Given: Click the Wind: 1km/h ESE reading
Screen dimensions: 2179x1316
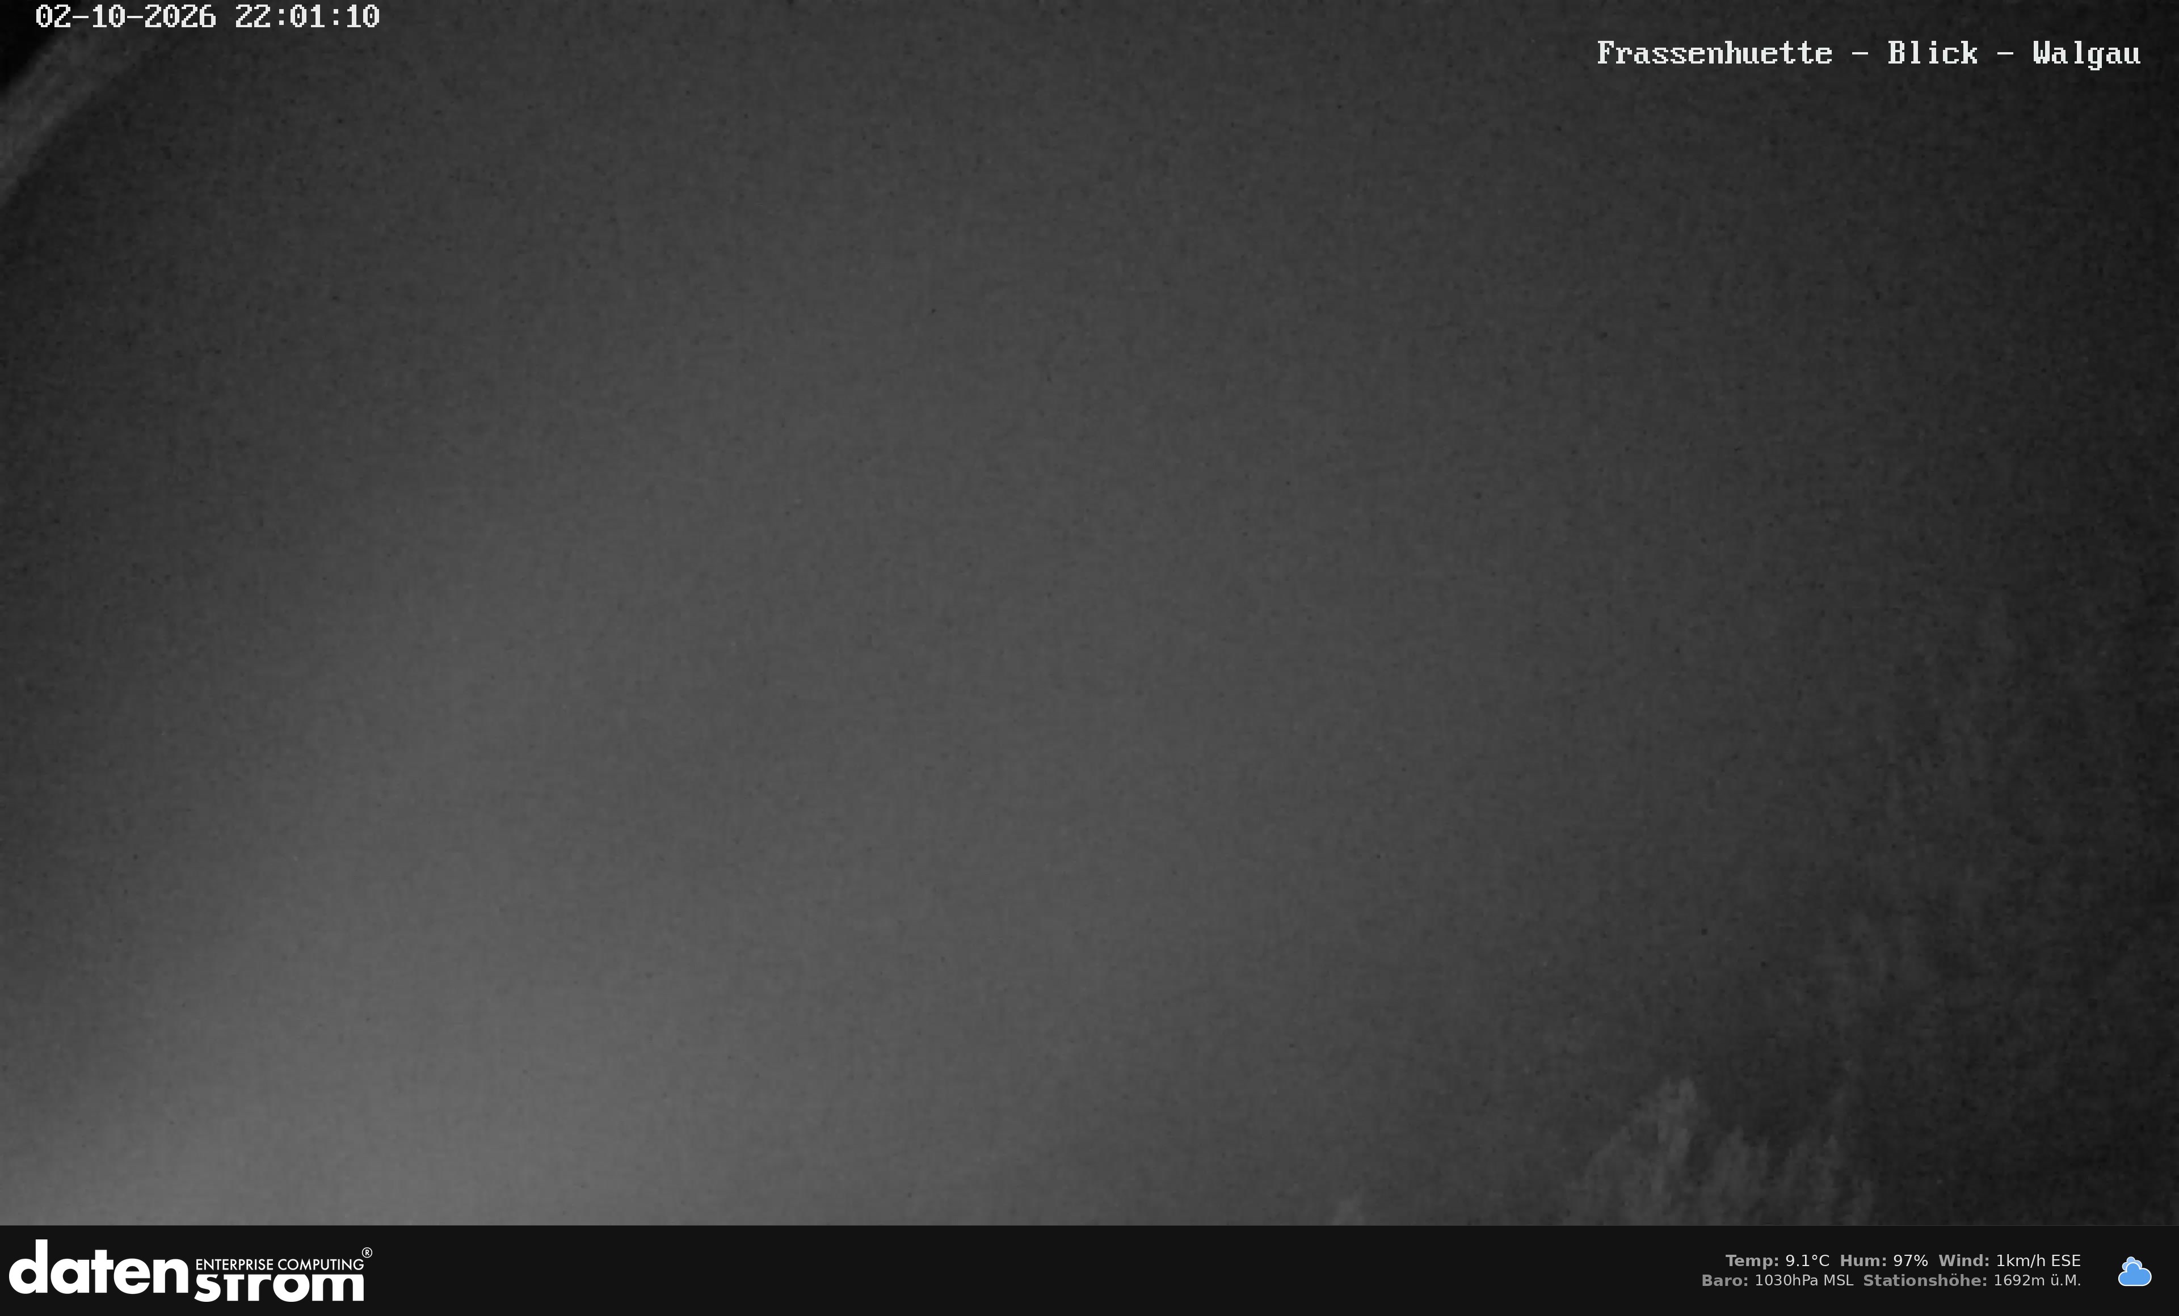Looking at the screenshot, I should [x=2009, y=1260].
